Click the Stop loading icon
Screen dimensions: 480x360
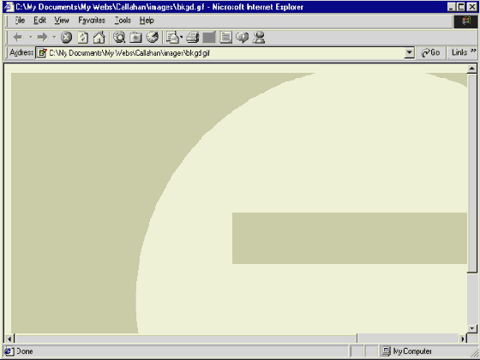[66, 38]
